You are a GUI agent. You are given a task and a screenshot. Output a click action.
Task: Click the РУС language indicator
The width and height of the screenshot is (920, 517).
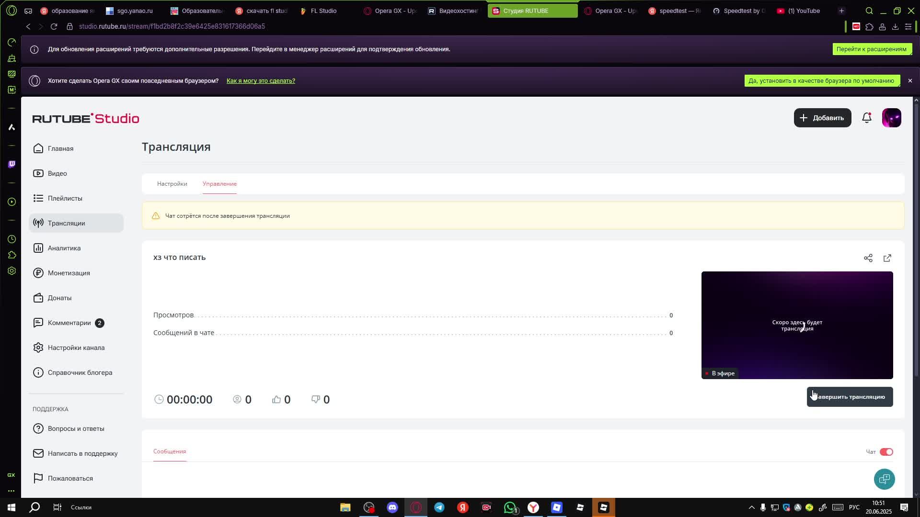[854, 507]
